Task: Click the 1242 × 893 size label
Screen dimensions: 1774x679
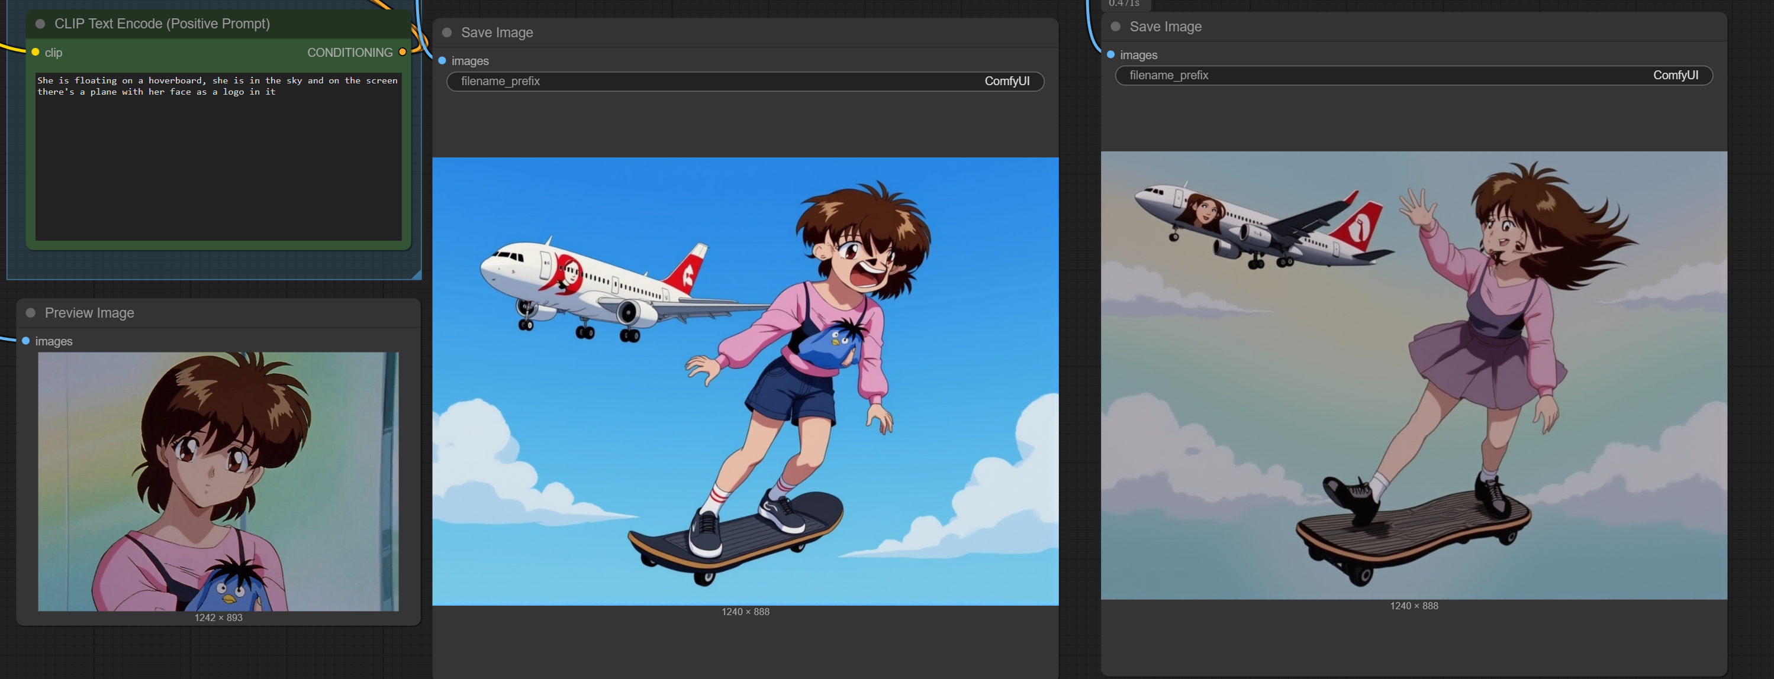Action: pyautogui.click(x=218, y=617)
